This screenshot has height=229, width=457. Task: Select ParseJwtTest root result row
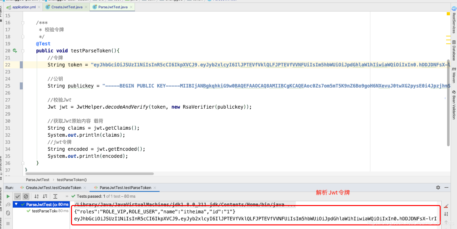point(41,204)
